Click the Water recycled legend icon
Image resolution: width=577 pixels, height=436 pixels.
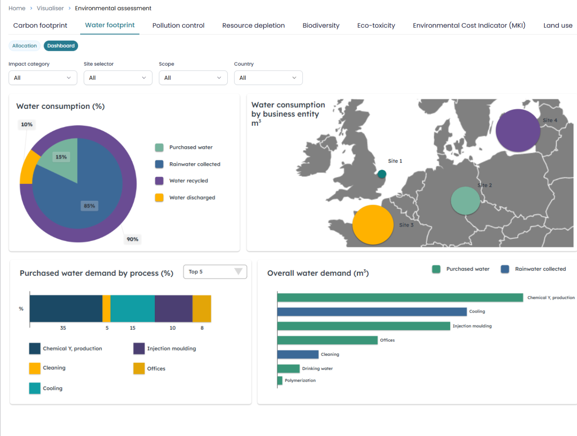(159, 181)
